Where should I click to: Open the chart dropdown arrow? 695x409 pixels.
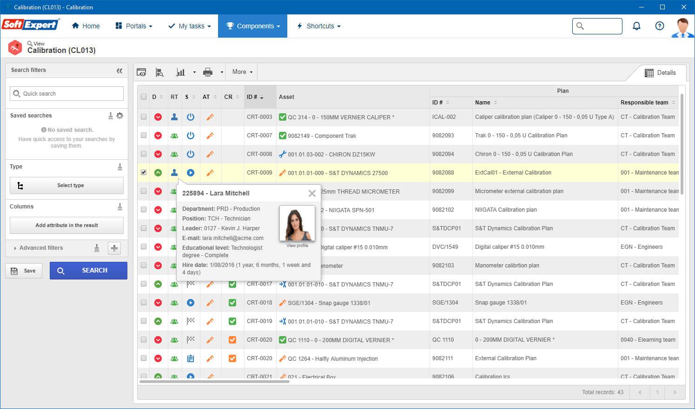point(194,72)
